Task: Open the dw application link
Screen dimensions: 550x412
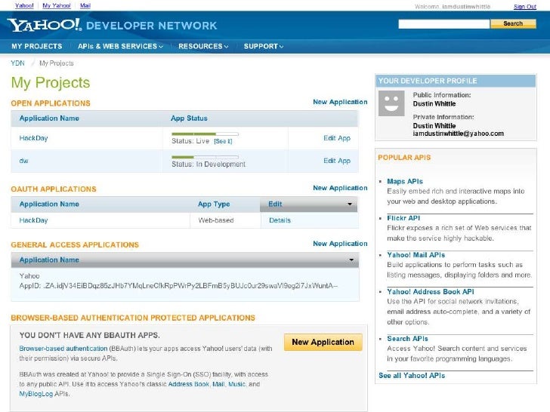Action: [23, 161]
